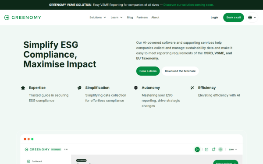Image resolution: width=263 pixels, height=164 pixels.
Task: Click the Greenomy logo in the header
Action: click(23, 17)
